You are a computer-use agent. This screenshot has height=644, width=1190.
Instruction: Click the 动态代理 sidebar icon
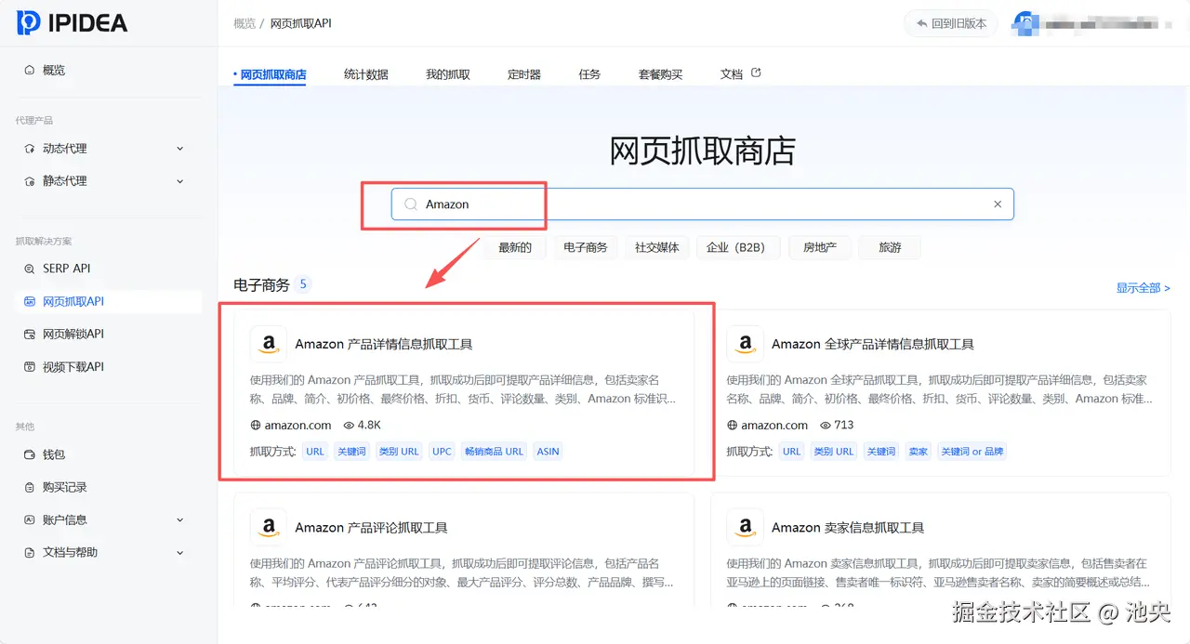pyautogui.click(x=30, y=149)
